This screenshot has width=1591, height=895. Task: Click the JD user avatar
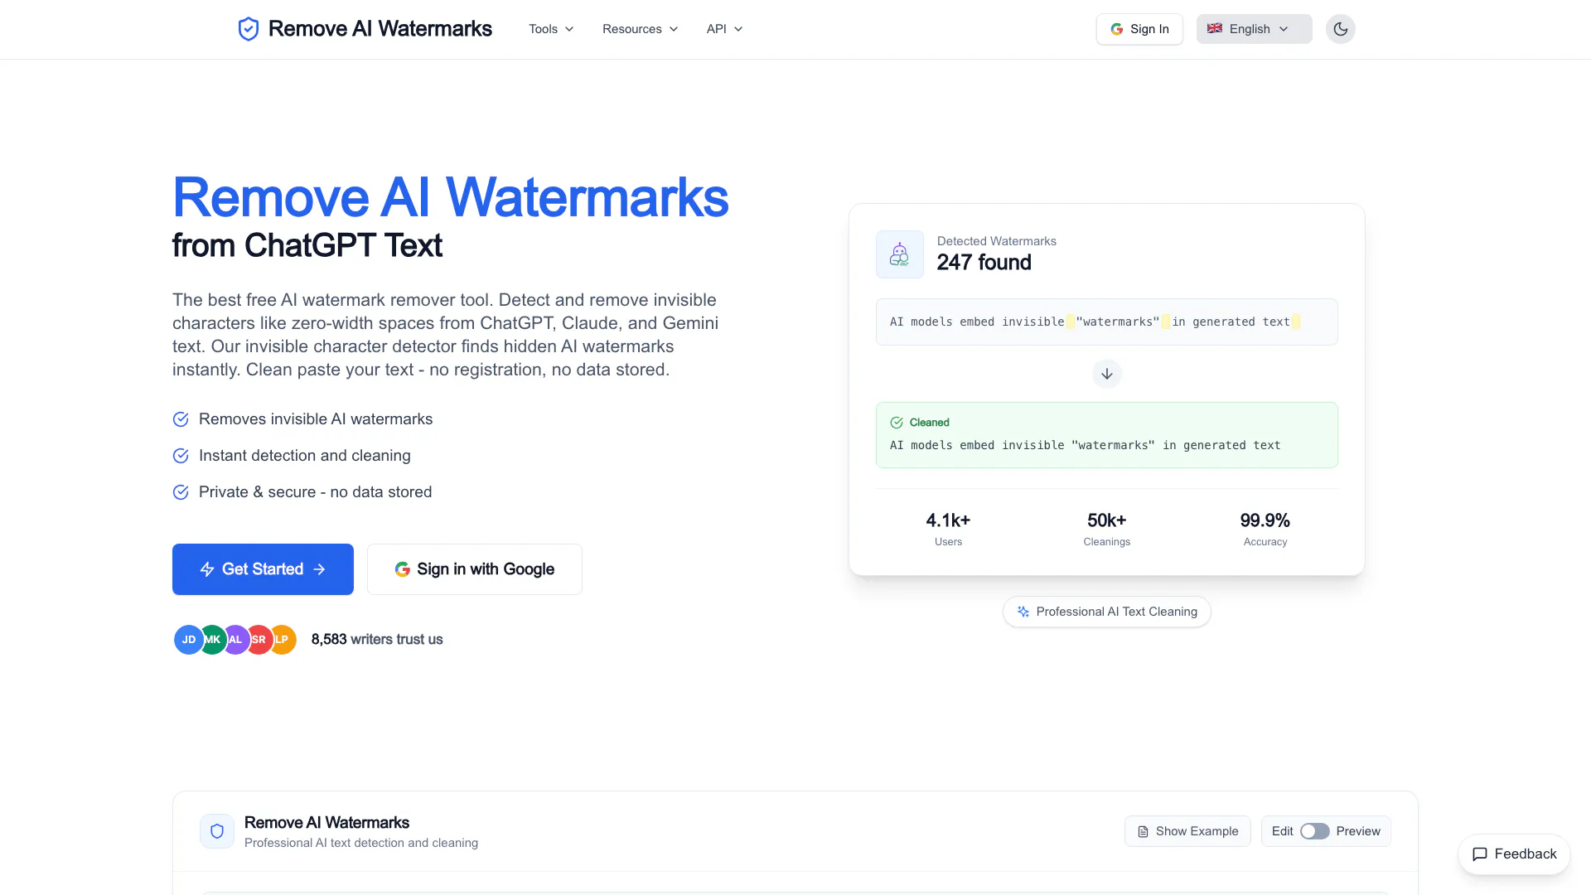(x=188, y=640)
